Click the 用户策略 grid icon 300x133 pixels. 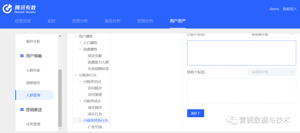(22, 56)
